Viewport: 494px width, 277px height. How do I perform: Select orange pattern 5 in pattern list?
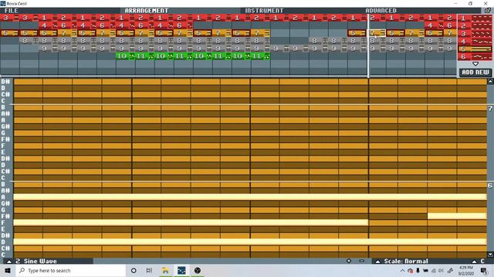475,49
